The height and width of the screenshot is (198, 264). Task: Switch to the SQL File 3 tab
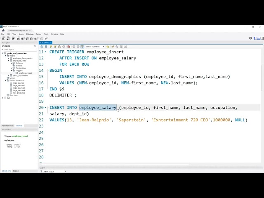tap(44, 42)
